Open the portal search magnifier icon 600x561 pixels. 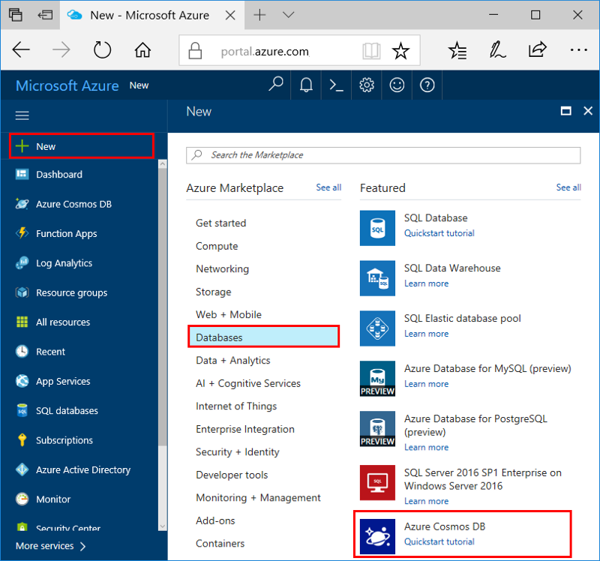276,85
